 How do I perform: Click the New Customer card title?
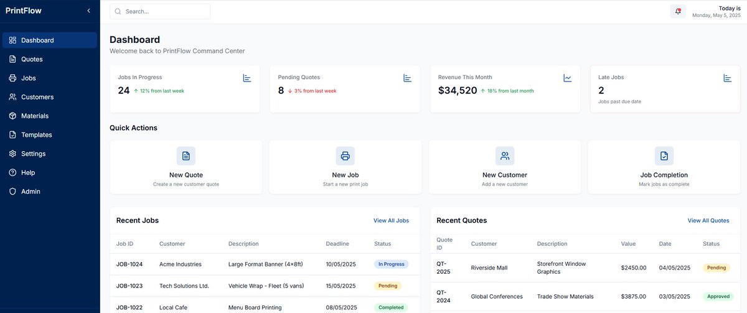pyautogui.click(x=505, y=175)
